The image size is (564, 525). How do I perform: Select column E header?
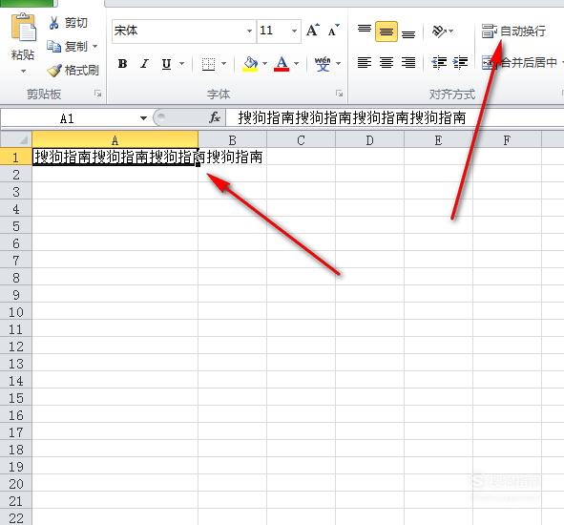(x=438, y=139)
